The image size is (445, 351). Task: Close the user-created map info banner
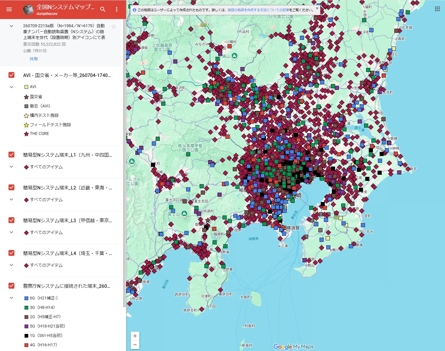click(x=317, y=8)
